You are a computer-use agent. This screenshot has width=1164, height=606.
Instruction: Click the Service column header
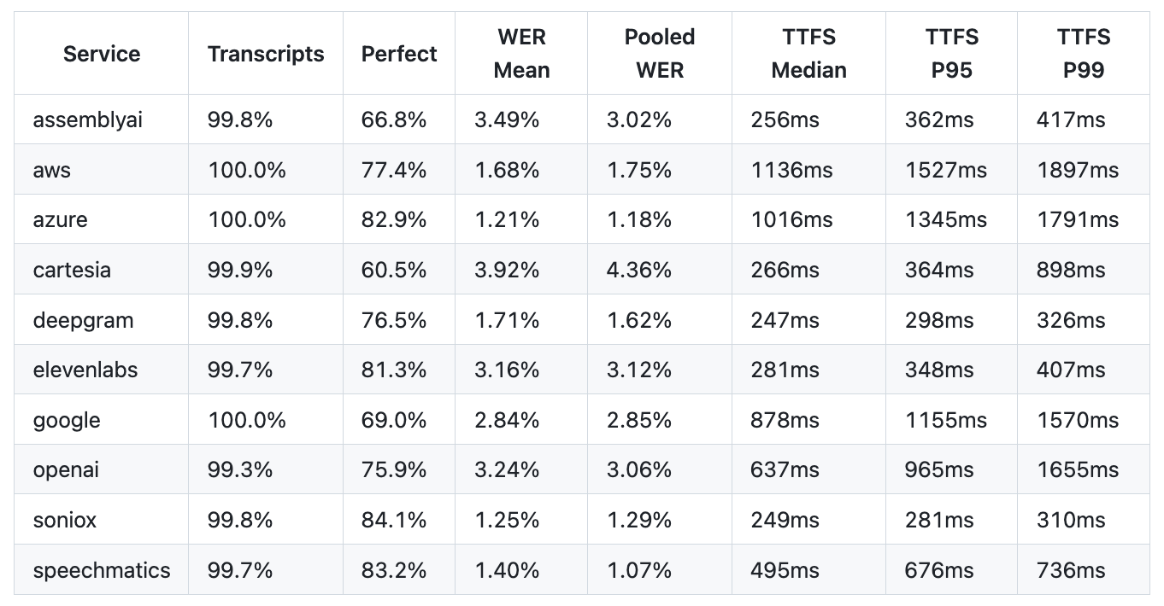(x=101, y=54)
